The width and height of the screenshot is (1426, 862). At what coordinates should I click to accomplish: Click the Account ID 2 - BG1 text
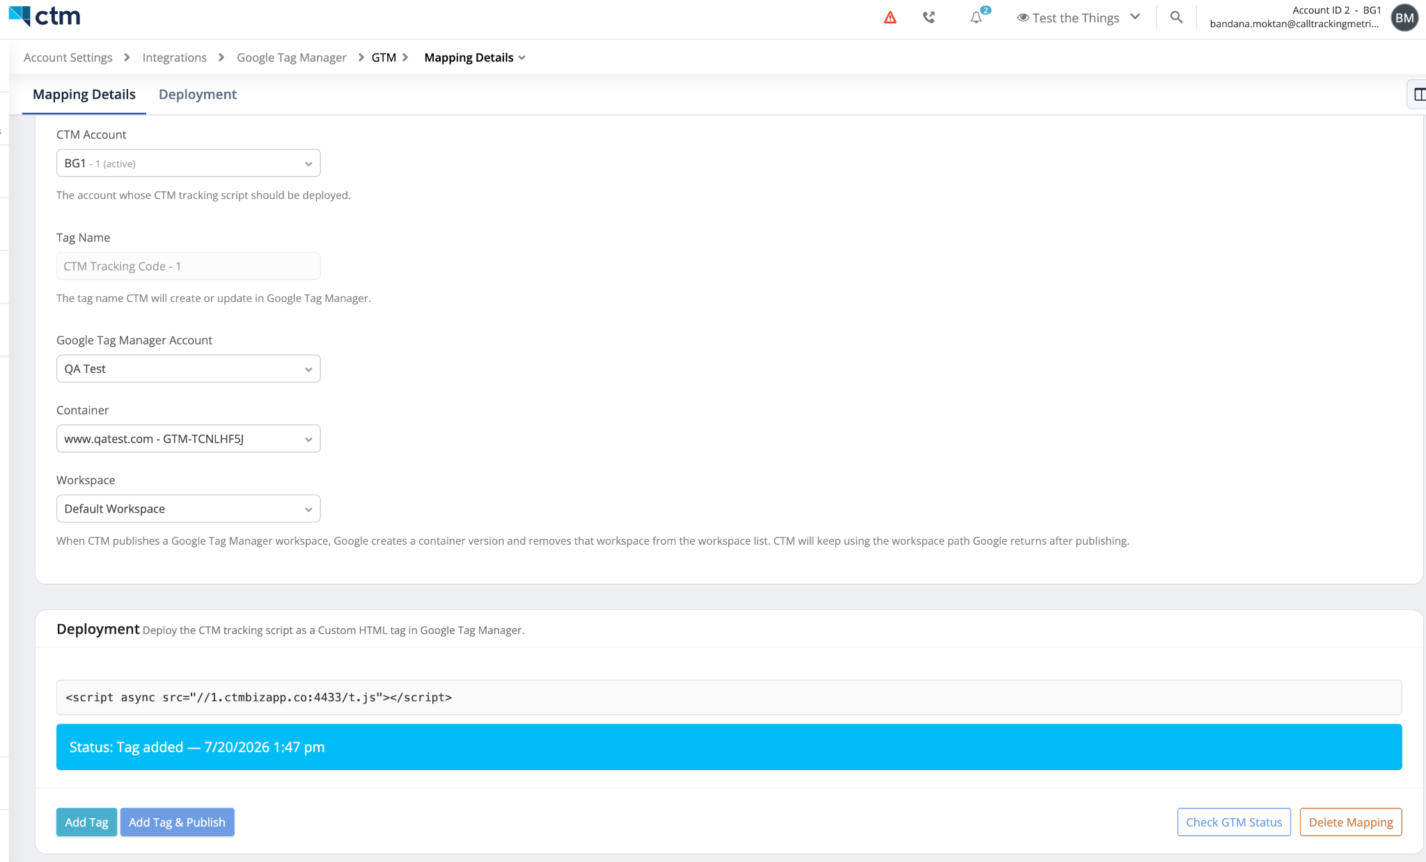(x=1337, y=10)
